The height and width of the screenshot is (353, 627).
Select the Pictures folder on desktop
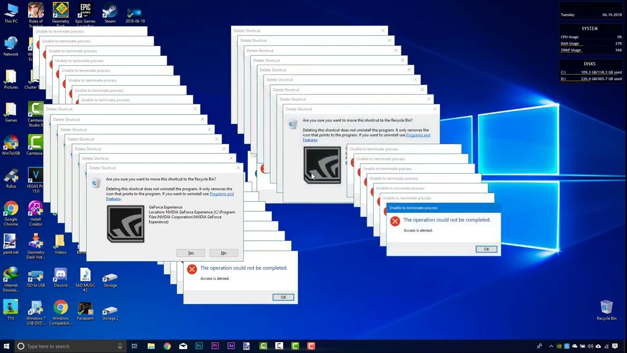pos(11,79)
